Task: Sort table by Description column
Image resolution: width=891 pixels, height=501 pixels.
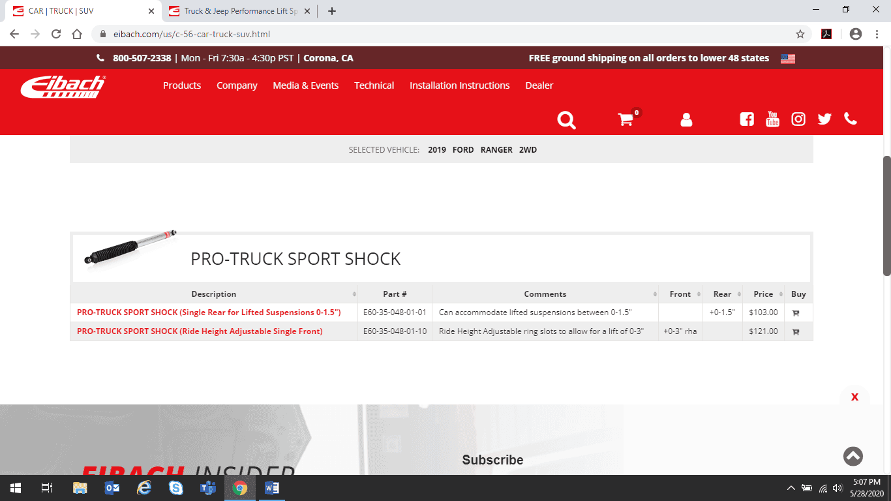Action: (x=214, y=294)
